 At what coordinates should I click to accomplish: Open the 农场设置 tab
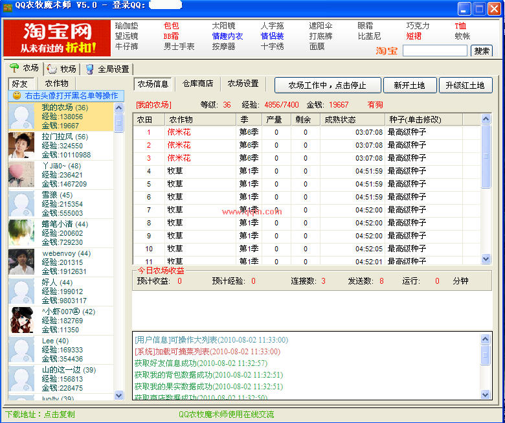243,84
